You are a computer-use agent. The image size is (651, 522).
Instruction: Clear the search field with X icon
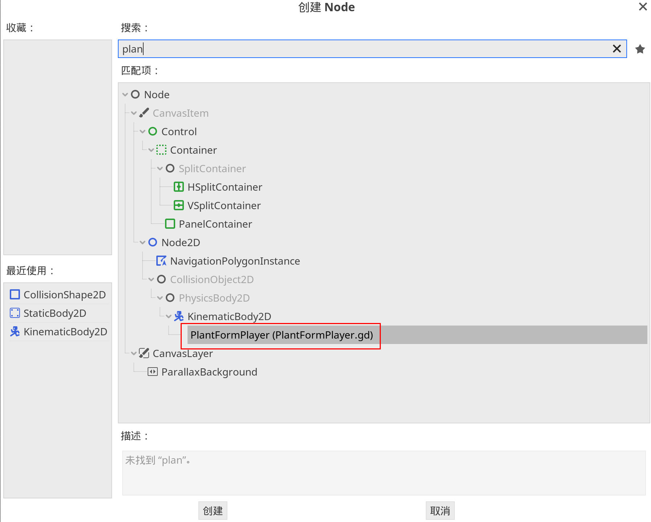617,49
